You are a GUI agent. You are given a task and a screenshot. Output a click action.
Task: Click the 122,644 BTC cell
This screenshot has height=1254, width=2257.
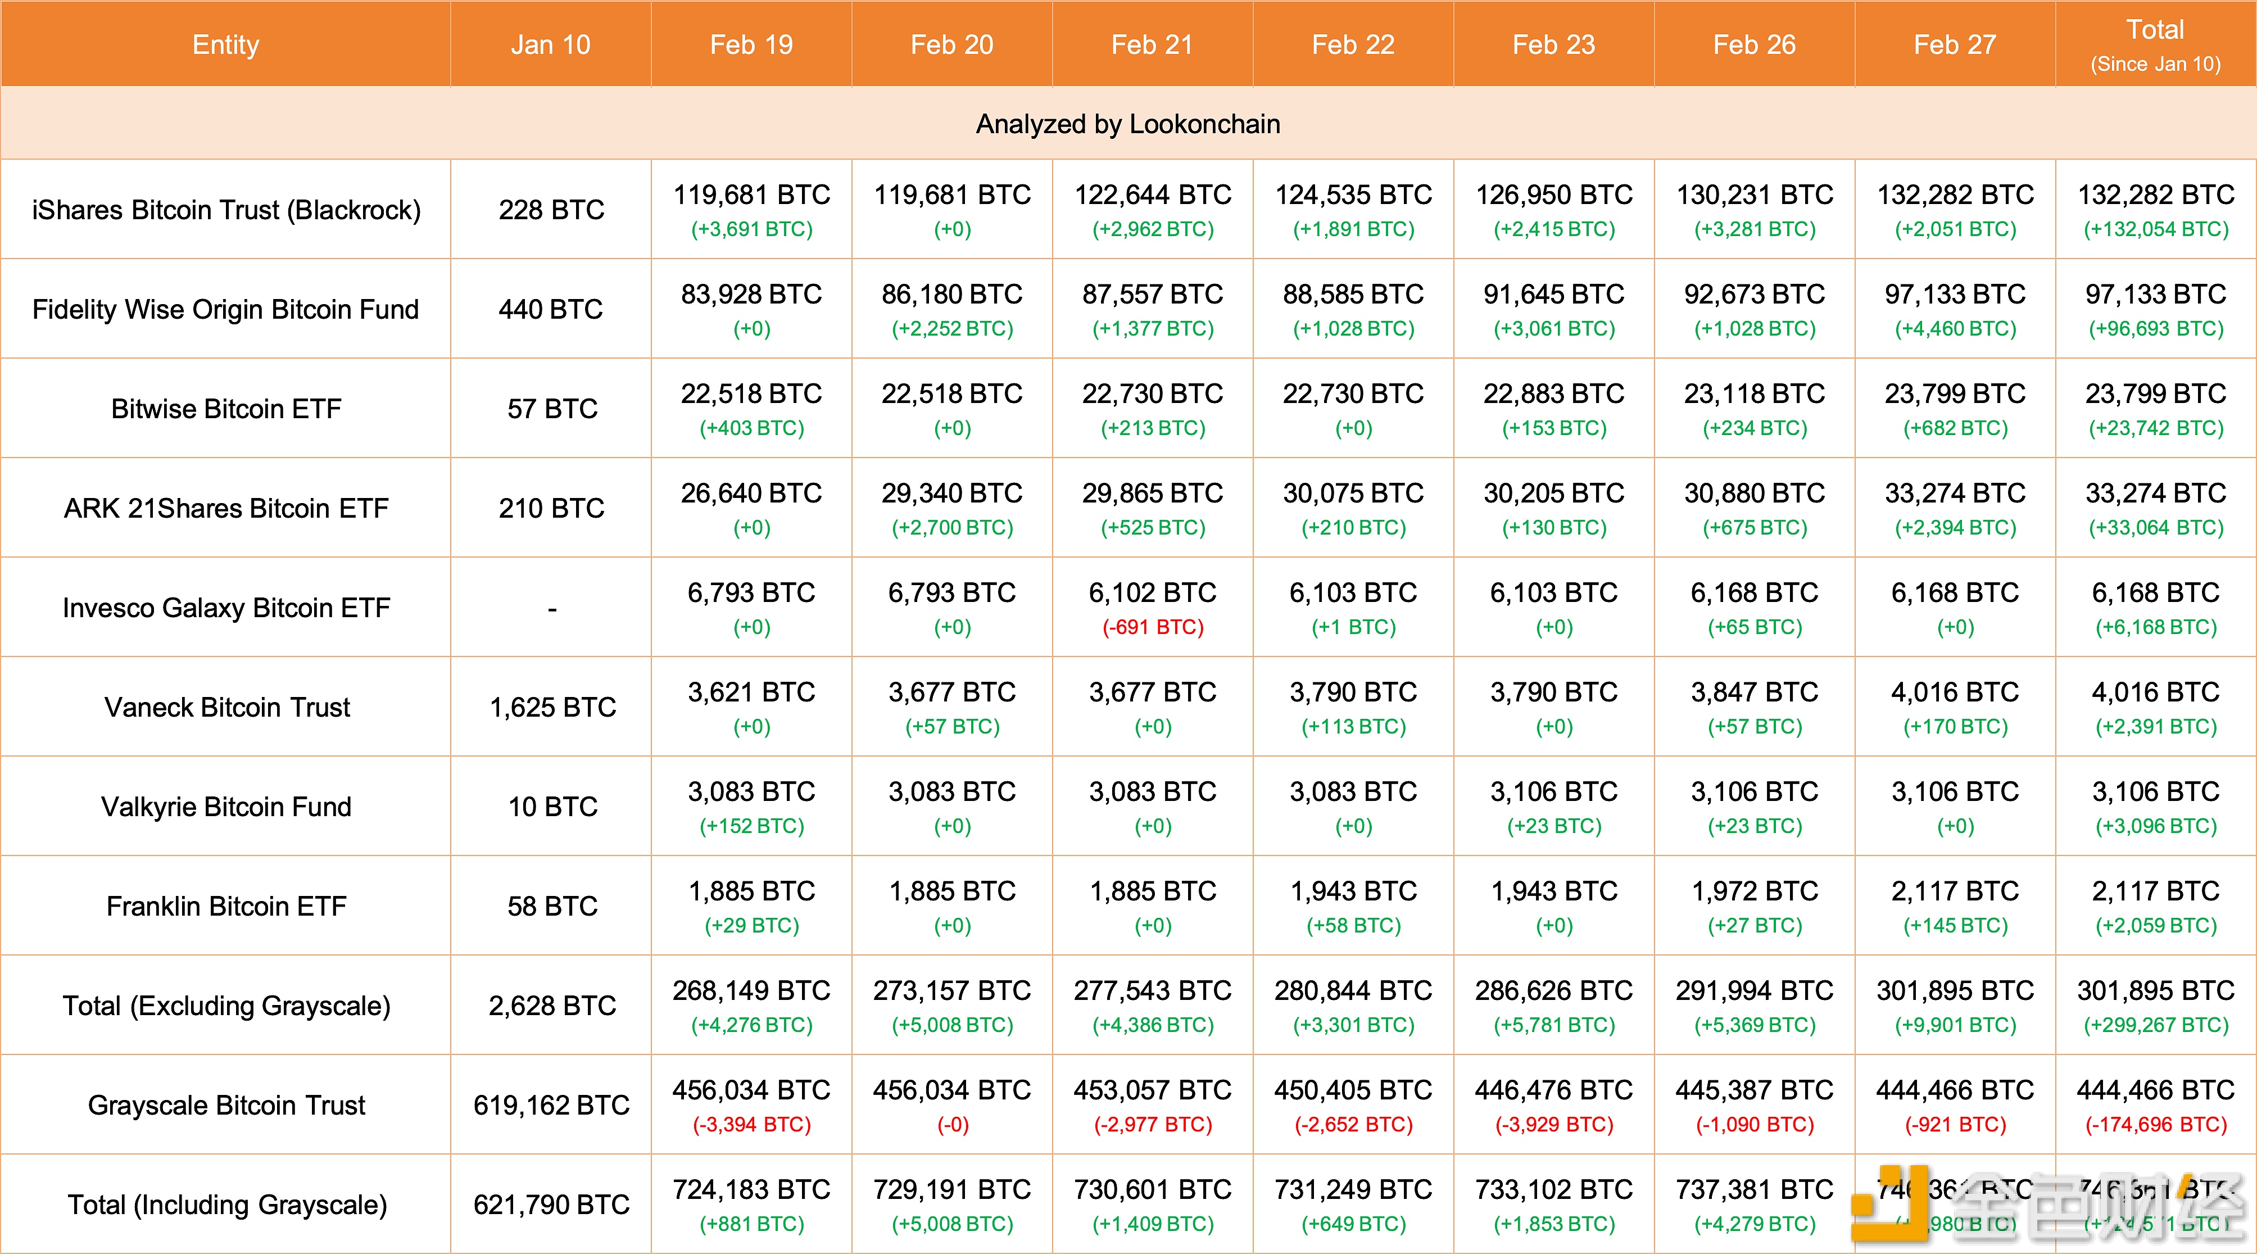1153,194
